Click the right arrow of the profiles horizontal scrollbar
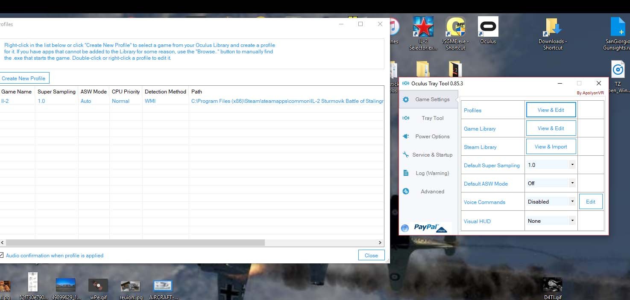The height and width of the screenshot is (300, 630). click(380, 242)
